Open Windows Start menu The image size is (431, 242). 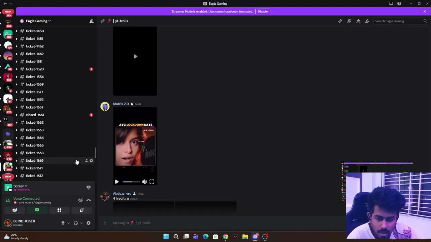[x=166, y=237]
